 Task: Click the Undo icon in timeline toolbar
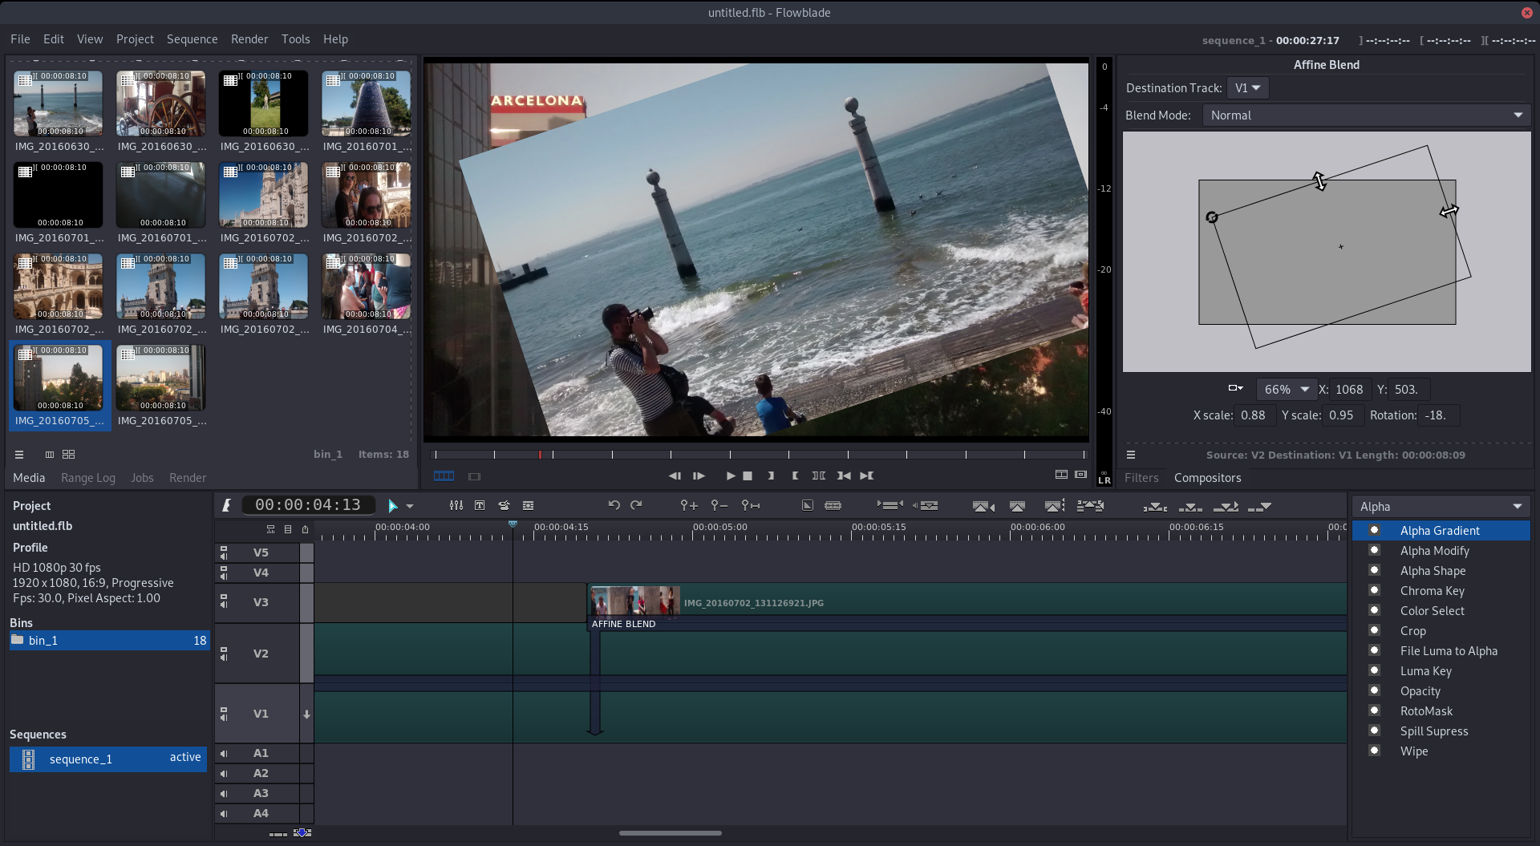coord(614,505)
